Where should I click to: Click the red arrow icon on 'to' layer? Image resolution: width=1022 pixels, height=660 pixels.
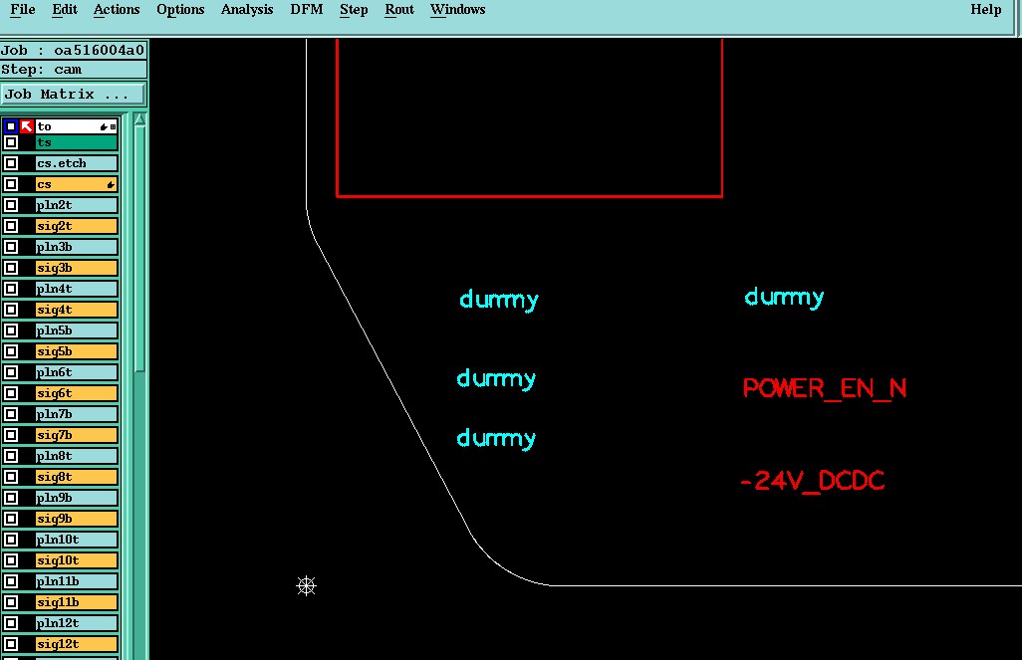tap(26, 126)
